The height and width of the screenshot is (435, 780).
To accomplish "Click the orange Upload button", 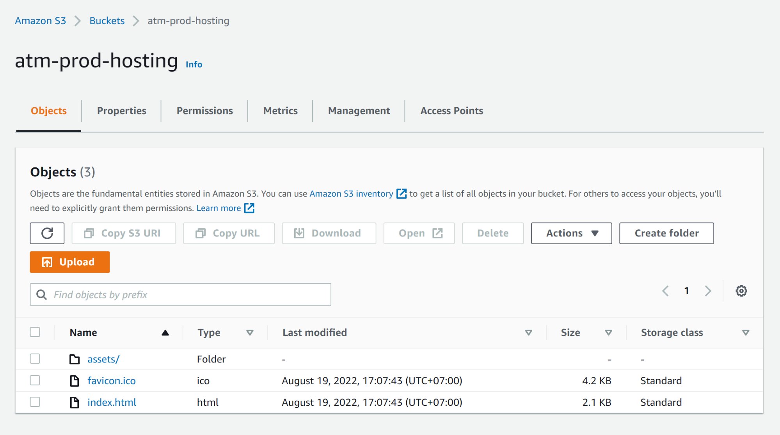I will click(x=70, y=262).
